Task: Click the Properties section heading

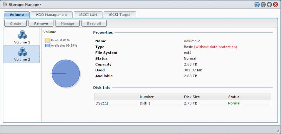Action: (x=103, y=33)
